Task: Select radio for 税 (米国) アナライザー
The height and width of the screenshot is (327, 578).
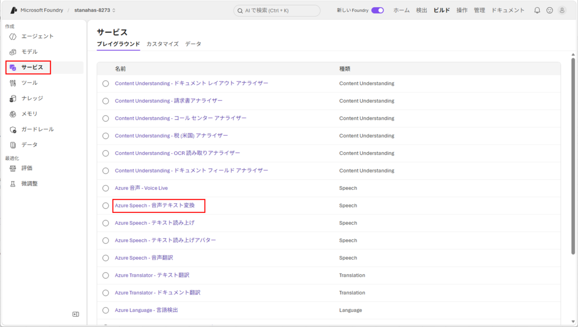Action: [x=105, y=136]
